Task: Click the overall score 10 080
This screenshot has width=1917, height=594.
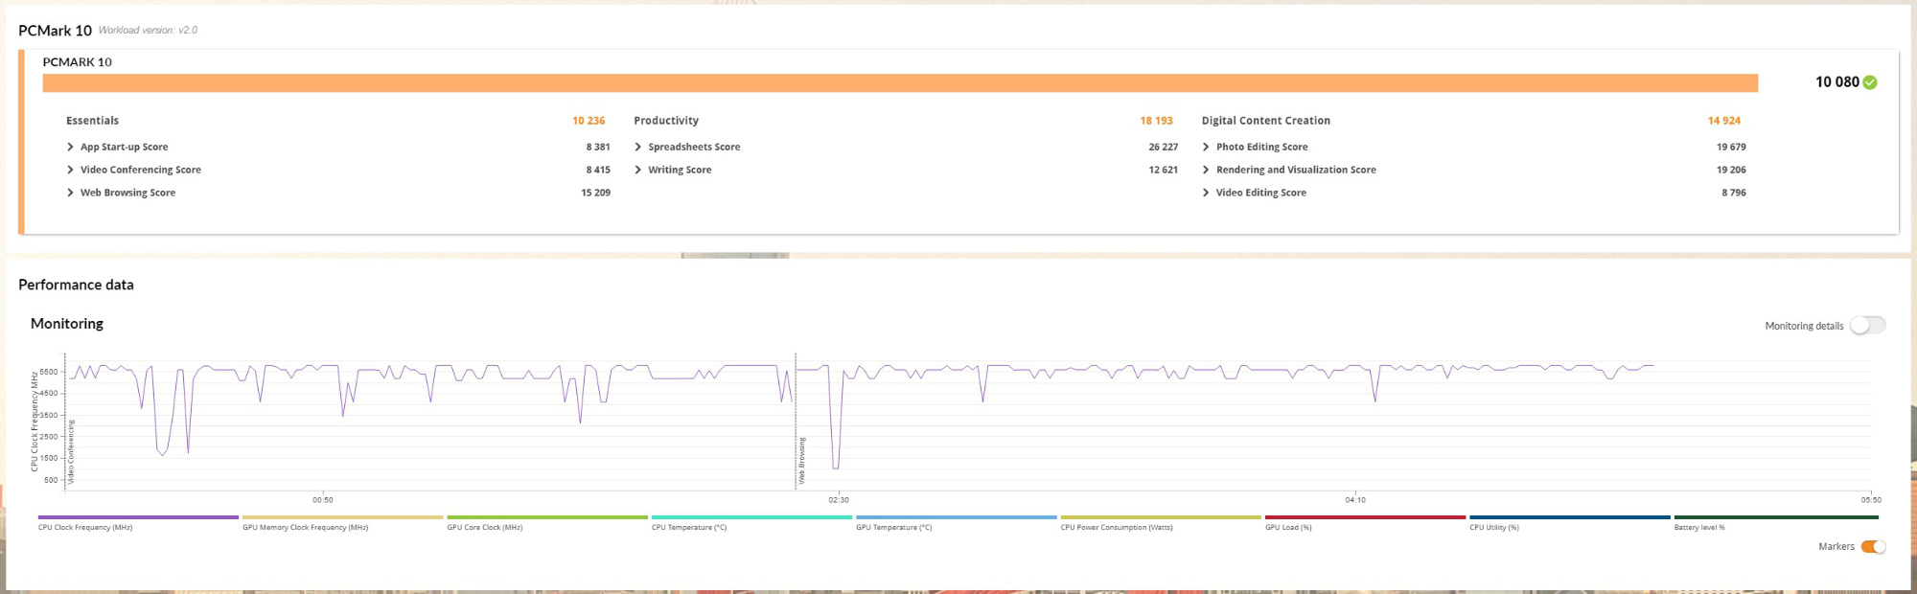Action: pyautogui.click(x=1836, y=82)
